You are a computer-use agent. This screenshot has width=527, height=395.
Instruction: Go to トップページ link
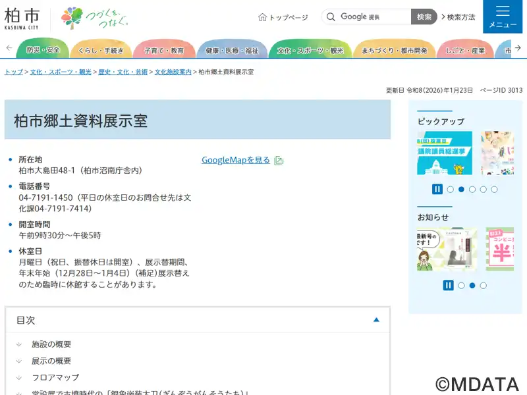[x=283, y=17]
